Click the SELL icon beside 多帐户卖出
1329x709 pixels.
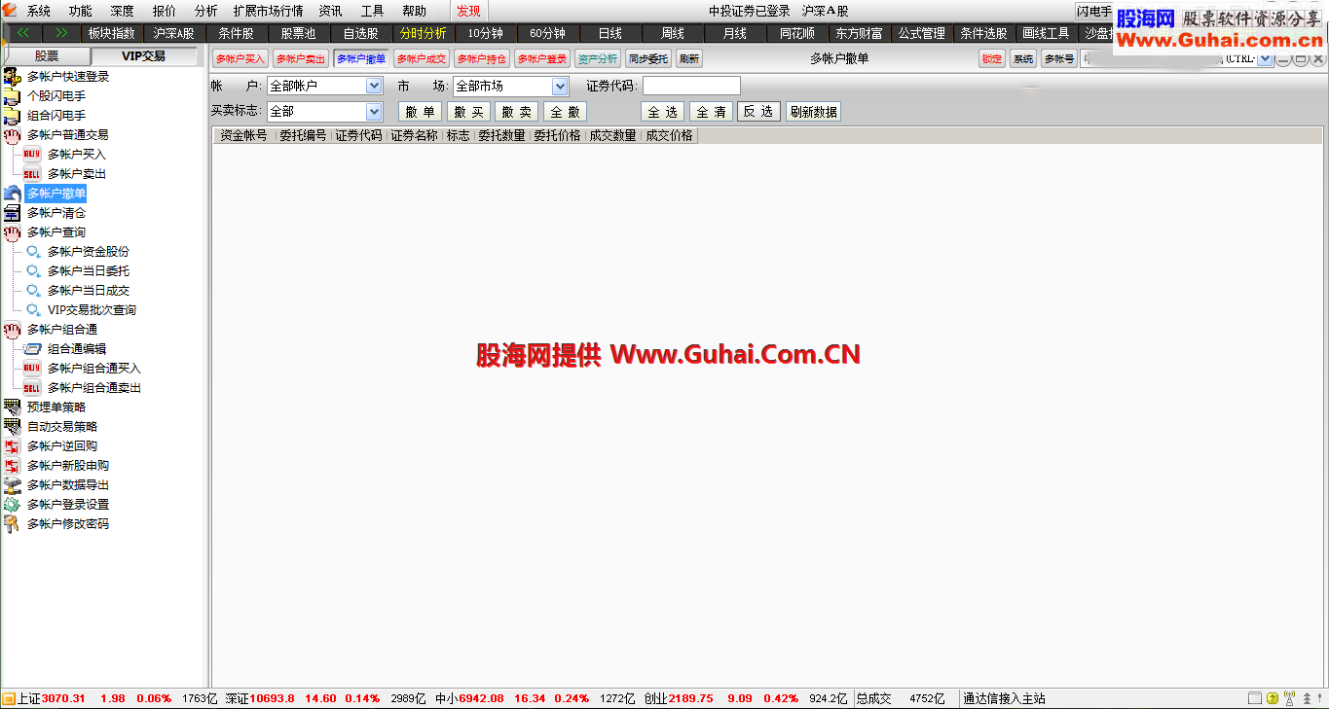tap(32, 174)
